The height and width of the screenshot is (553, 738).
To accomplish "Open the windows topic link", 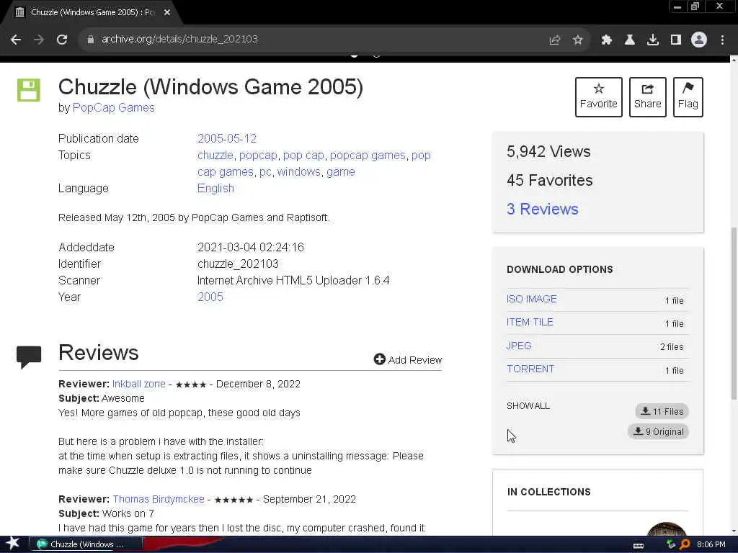I will pyautogui.click(x=299, y=171).
